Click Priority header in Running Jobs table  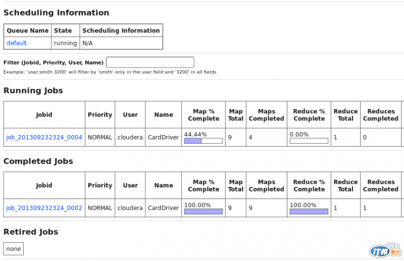click(x=100, y=115)
